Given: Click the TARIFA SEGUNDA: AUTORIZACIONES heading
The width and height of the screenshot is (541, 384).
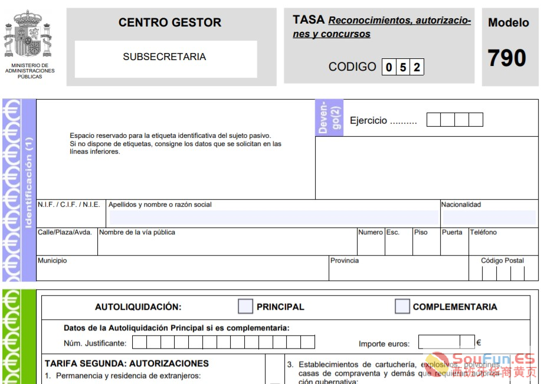Looking at the screenshot, I should tap(127, 363).
